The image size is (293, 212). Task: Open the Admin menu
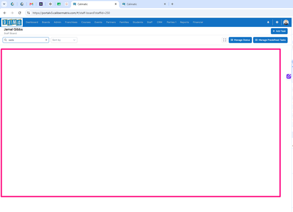(x=57, y=22)
